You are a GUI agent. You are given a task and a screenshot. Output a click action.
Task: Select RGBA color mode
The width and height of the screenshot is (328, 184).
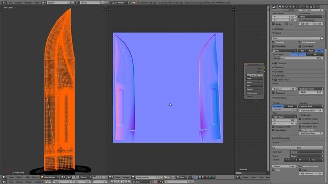tap(319, 51)
